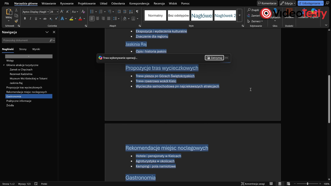Click the Udostępnianie share button
The image size is (331, 186).
tap(311, 3)
